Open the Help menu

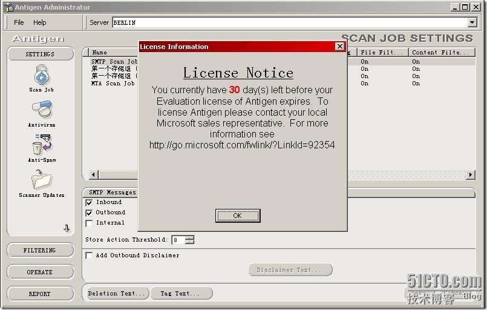(40, 22)
